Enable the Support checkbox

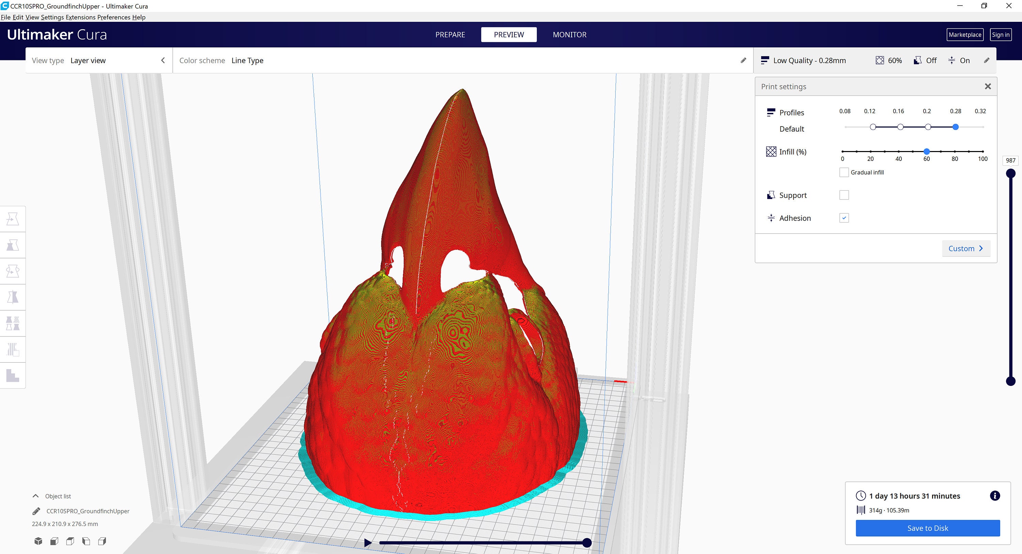pyautogui.click(x=844, y=195)
